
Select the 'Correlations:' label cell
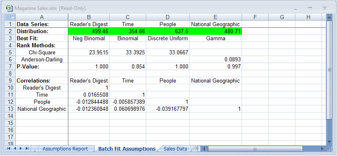pyautogui.click(x=42, y=81)
